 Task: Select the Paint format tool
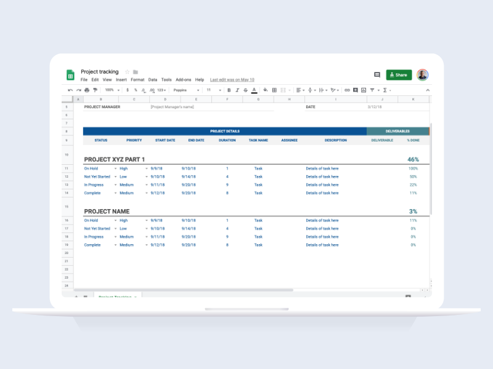[x=95, y=90]
